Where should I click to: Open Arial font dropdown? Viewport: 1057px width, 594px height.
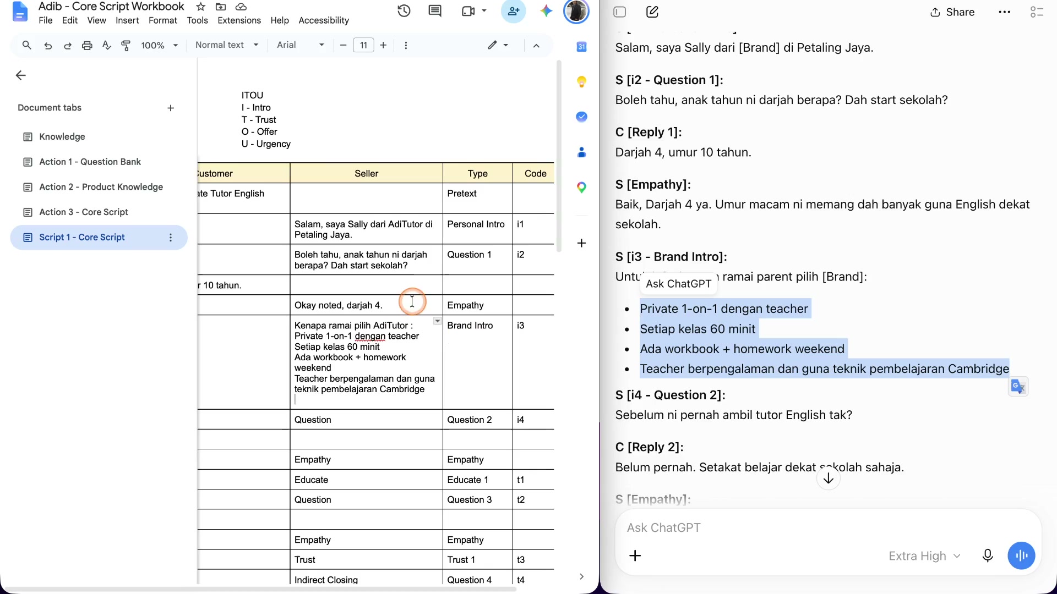coord(301,45)
